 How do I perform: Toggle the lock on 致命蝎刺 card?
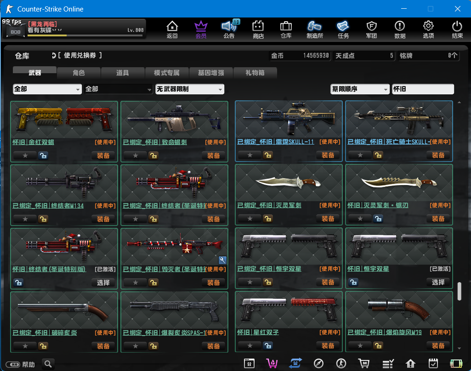(x=153, y=156)
